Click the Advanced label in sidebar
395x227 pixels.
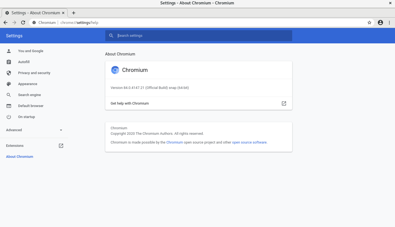pyautogui.click(x=14, y=130)
